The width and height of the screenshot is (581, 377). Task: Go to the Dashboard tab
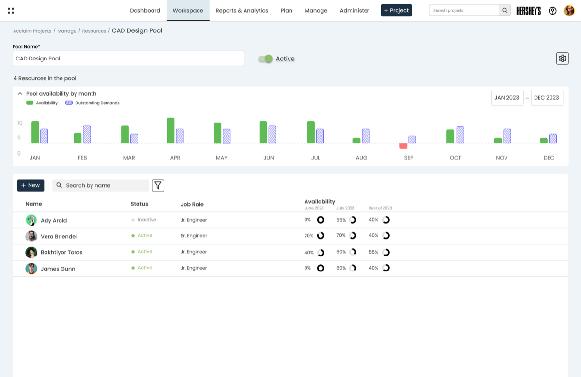click(x=145, y=11)
